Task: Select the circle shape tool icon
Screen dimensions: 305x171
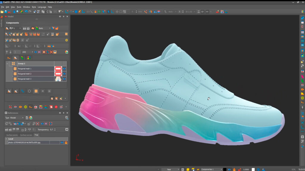Action: point(29,90)
